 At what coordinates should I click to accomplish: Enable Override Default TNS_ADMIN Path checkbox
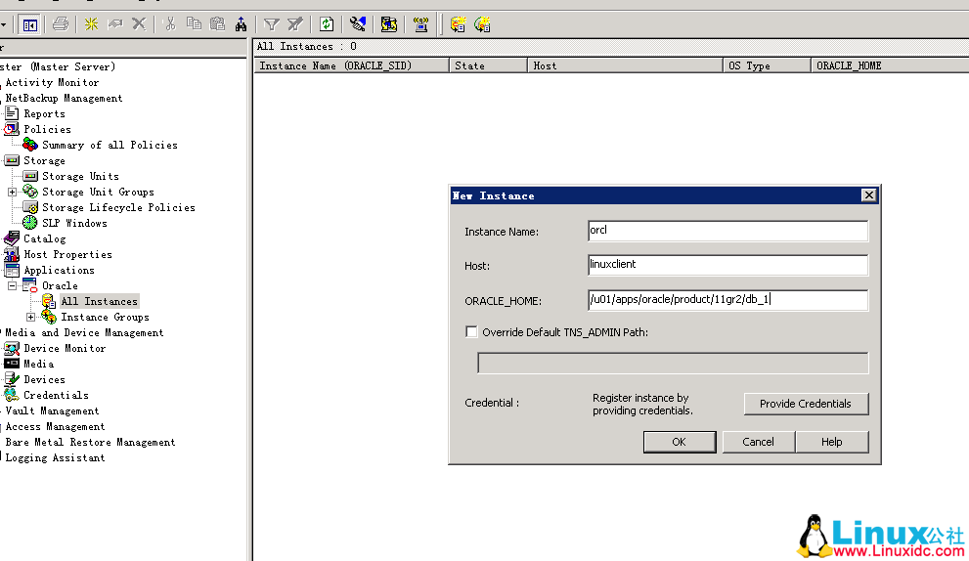[x=471, y=332]
